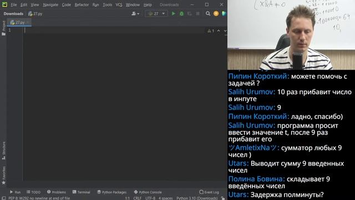Open the Terminal tool window
The width and height of the screenshot is (355, 200).
coord(82,192)
